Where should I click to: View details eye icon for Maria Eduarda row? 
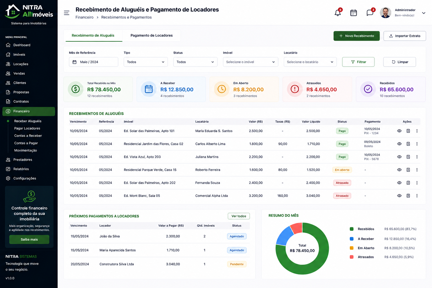click(x=399, y=131)
